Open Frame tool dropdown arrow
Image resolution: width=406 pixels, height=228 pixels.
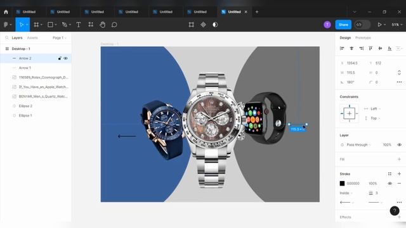point(41,25)
